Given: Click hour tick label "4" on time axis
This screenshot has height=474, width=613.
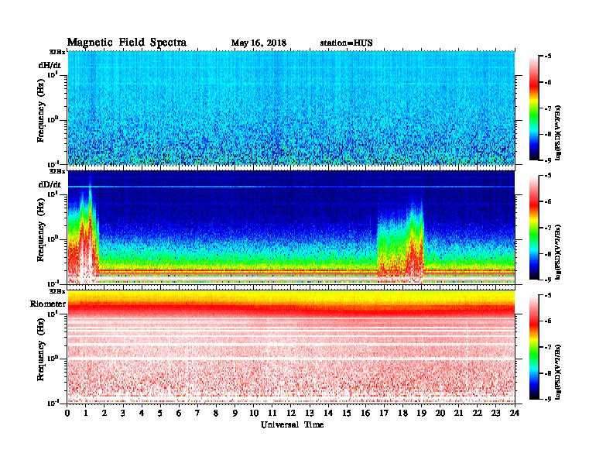Looking at the screenshot, I should click(142, 413).
